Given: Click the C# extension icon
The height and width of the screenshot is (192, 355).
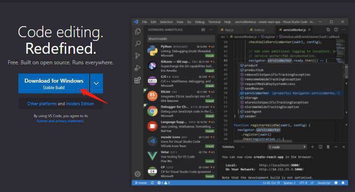Looking at the screenshot, I should (152, 171).
